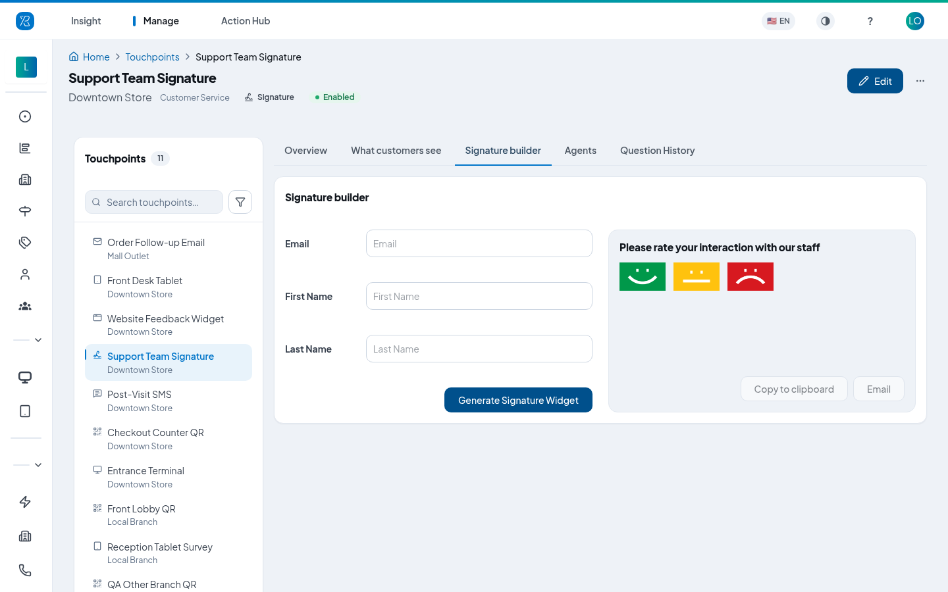Focus the First Name input field
This screenshot has width=948, height=592.
479,296
